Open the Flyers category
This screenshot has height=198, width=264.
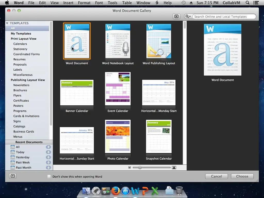17,95
